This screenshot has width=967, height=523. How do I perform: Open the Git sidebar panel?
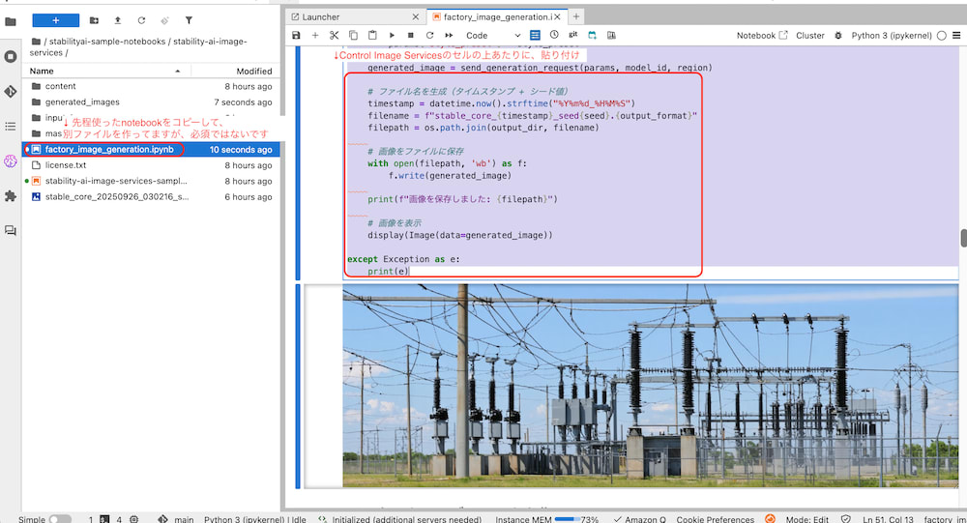(11, 91)
